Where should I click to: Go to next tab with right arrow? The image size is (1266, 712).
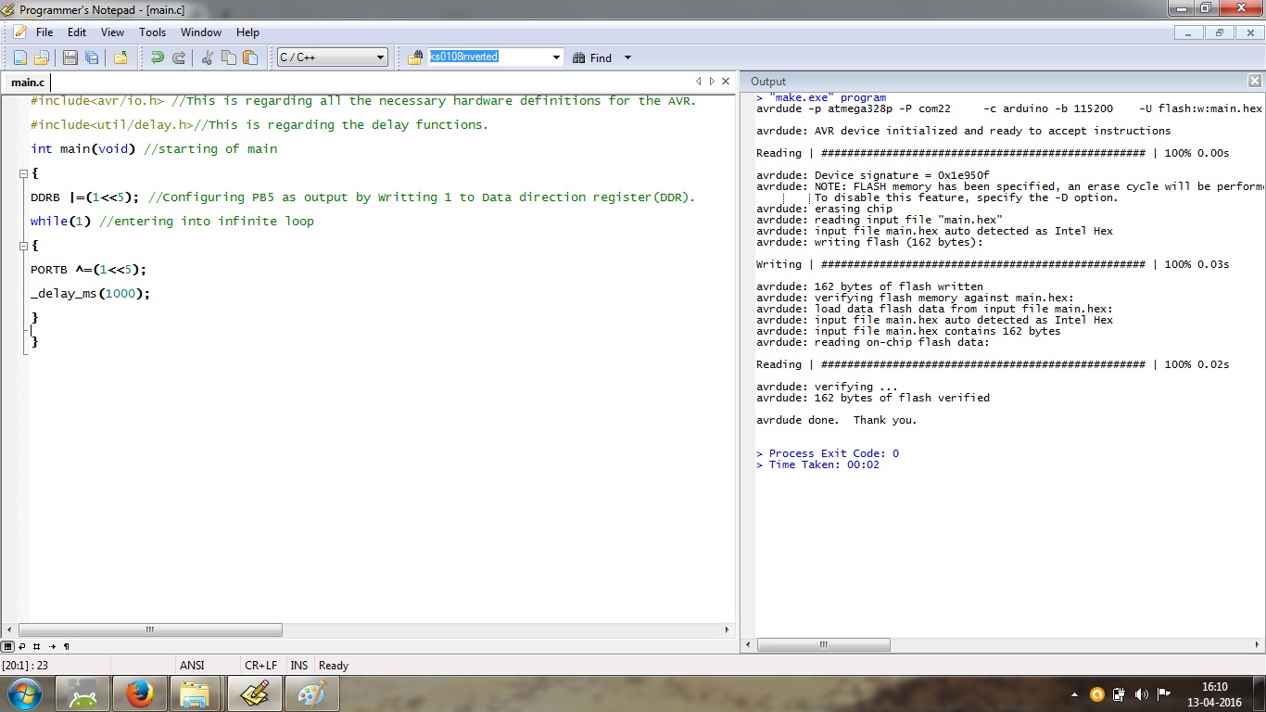[712, 82]
